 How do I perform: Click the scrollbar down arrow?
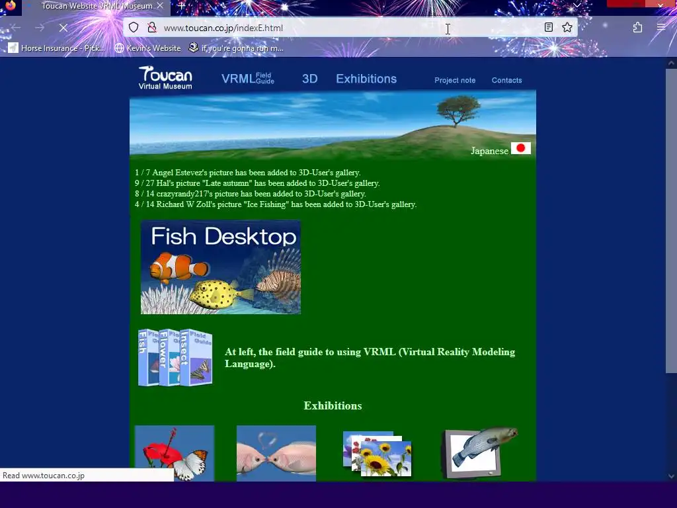(671, 476)
